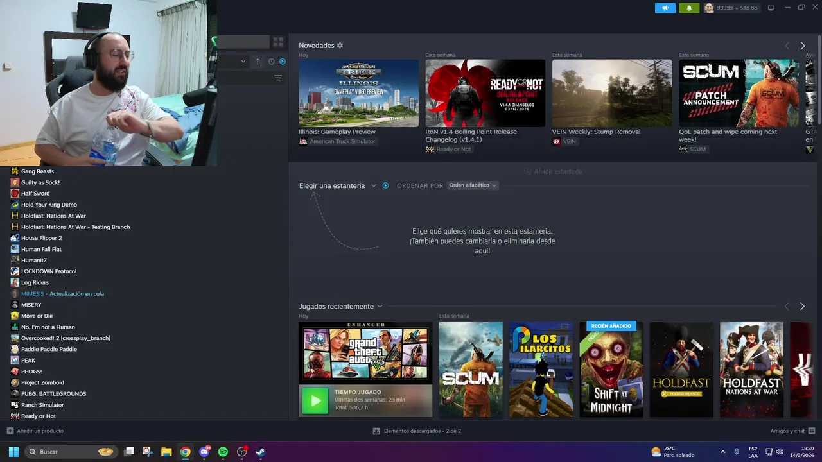This screenshot has height=462, width=822.
Task: Open Discord from taskbar
Action: click(x=204, y=452)
